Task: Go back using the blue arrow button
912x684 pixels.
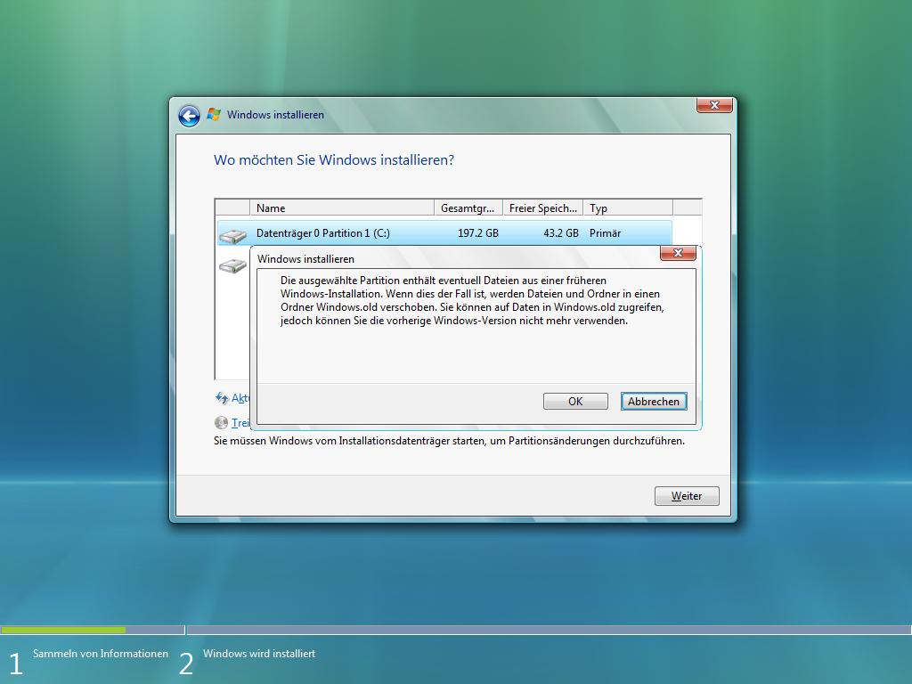Action: point(189,116)
